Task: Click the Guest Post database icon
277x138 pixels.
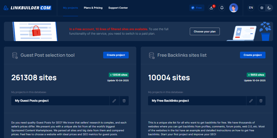Action: click(15, 55)
